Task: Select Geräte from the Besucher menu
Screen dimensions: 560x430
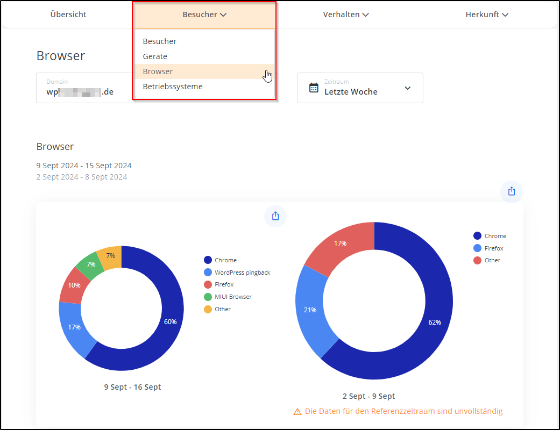Action: tap(155, 56)
